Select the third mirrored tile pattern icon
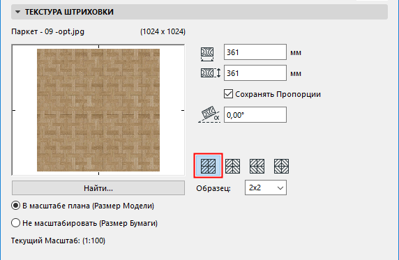 [x=257, y=166]
